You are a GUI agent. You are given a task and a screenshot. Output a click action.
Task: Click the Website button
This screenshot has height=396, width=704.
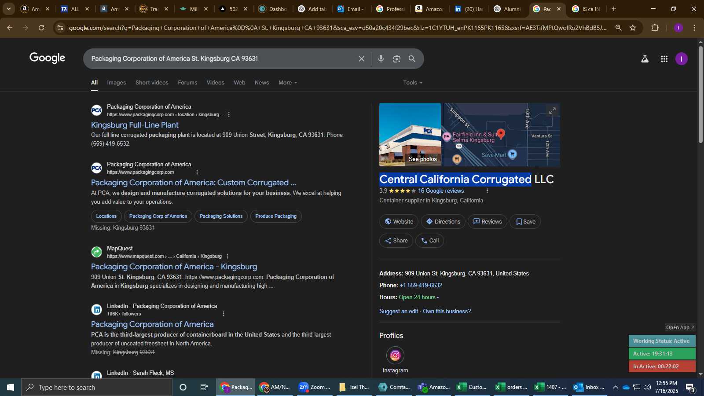point(399,222)
